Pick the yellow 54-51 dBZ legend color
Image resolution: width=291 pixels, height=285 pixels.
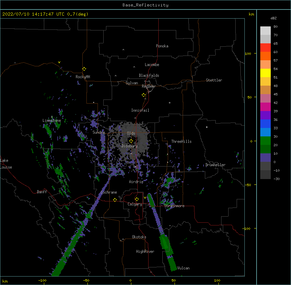click(x=265, y=73)
